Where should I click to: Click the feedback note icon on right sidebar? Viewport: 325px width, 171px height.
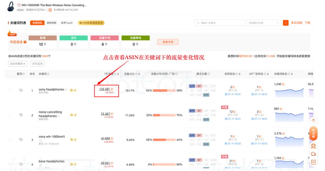pos(313,162)
